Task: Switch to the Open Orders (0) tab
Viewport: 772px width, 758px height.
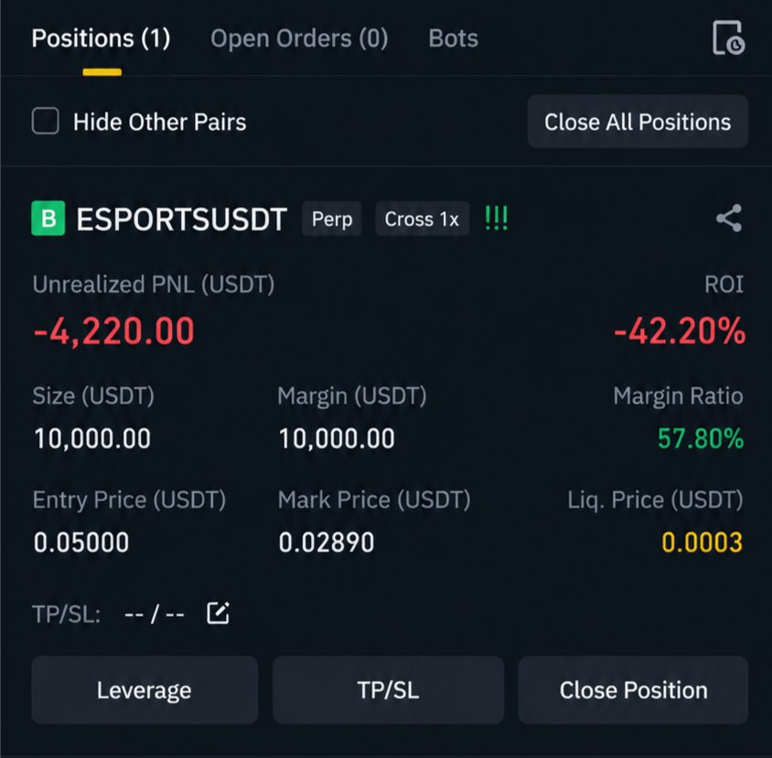Action: point(299,38)
